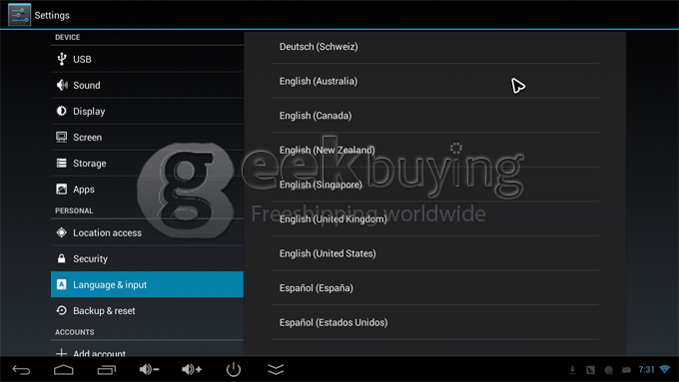This screenshot has height=382, width=679.
Task: Click the Screen monitor icon
Action: pyautogui.click(x=62, y=137)
